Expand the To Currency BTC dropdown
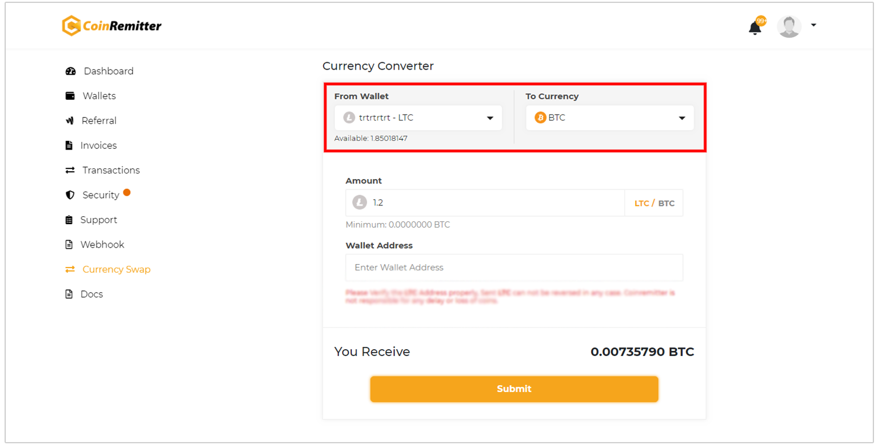The width and height of the screenshot is (878, 445). 610,118
